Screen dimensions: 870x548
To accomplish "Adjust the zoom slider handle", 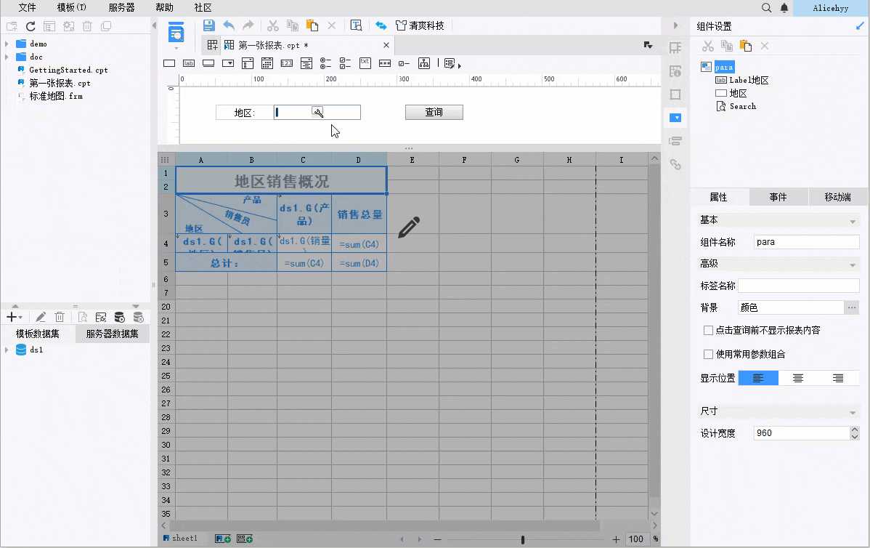I will tap(523, 539).
